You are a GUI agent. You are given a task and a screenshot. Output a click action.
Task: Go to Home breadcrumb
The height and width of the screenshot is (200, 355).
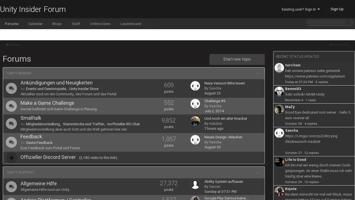(12, 45)
